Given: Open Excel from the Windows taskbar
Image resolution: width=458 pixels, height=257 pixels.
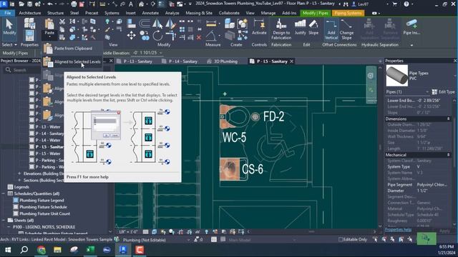Looking at the screenshot, I should point(90,250).
